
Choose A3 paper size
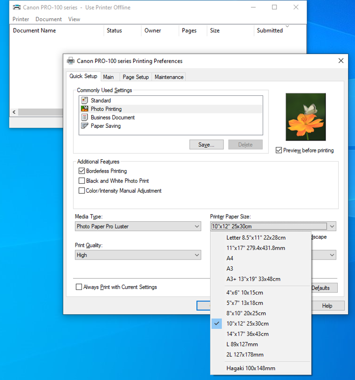click(x=261, y=268)
